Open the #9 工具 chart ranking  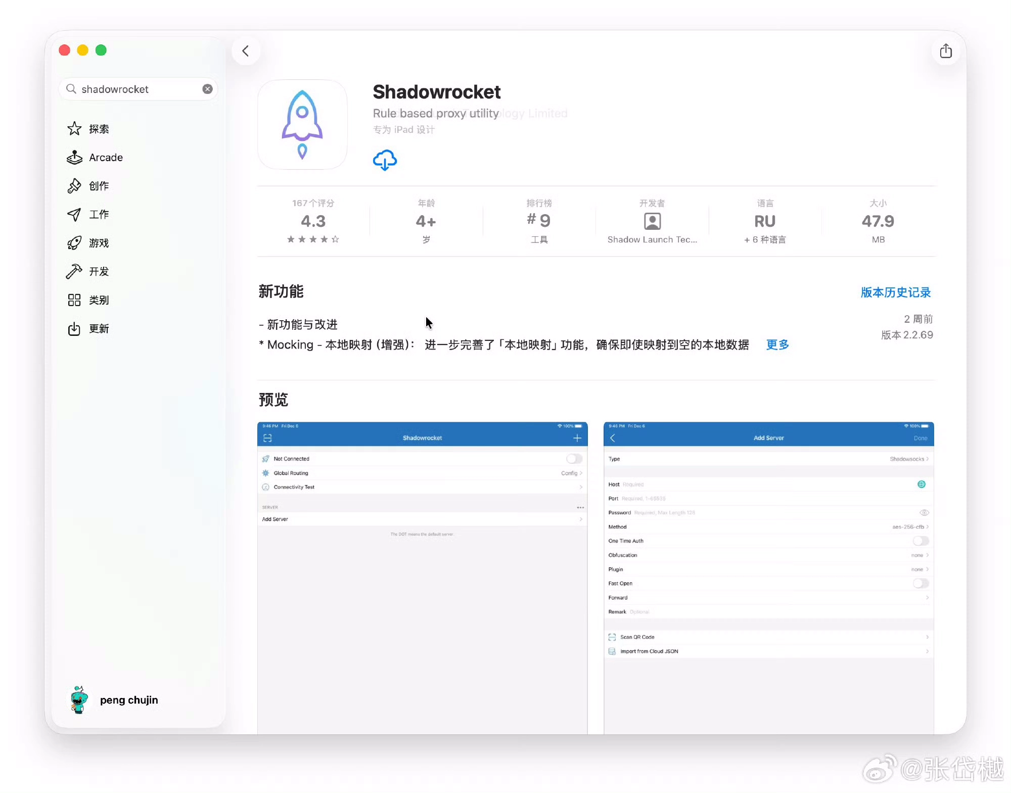tap(539, 221)
